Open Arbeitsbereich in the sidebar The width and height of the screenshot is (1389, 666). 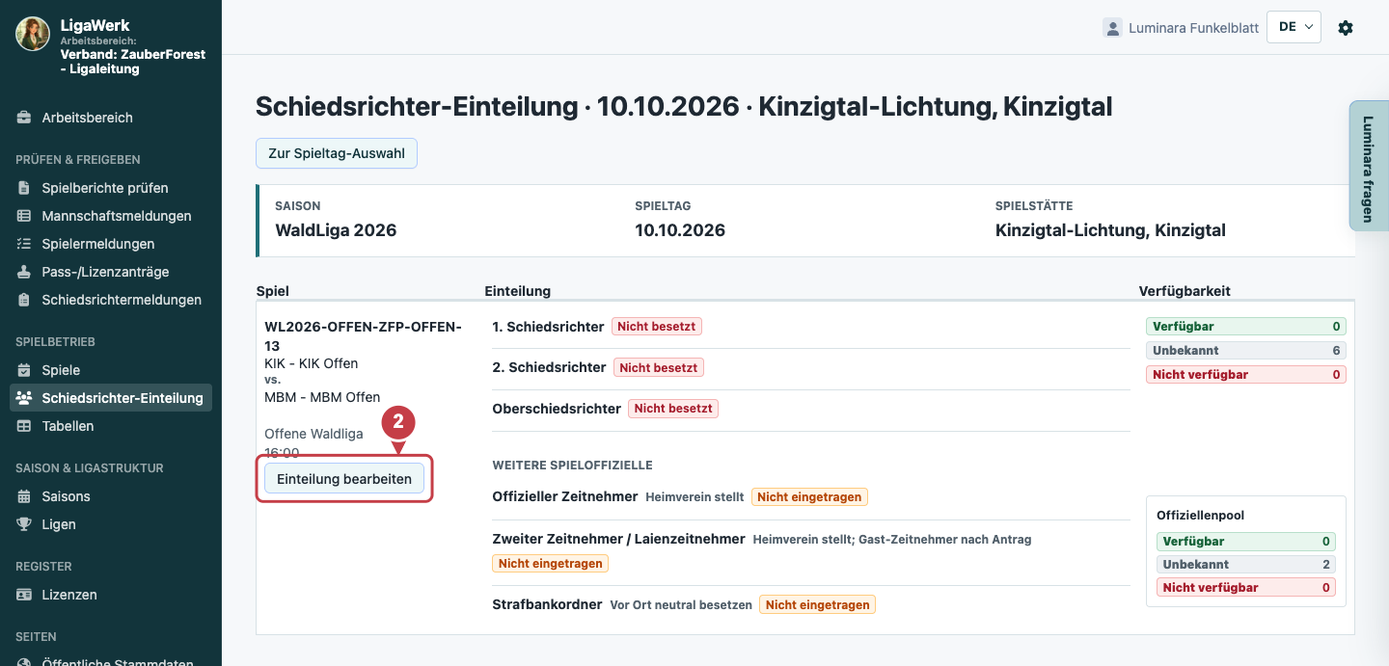[111, 118]
